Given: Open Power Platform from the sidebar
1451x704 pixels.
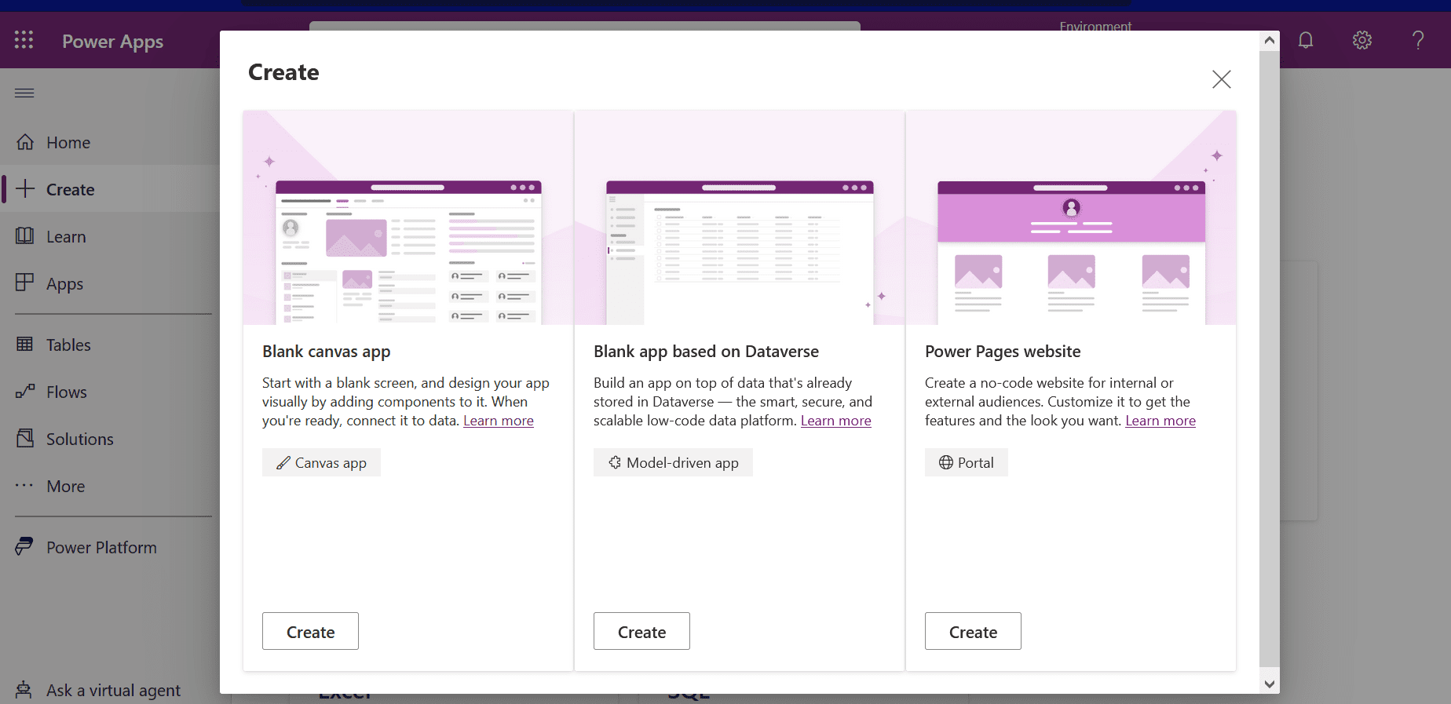Looking at the screenshot, I should (x=101, y=547).
